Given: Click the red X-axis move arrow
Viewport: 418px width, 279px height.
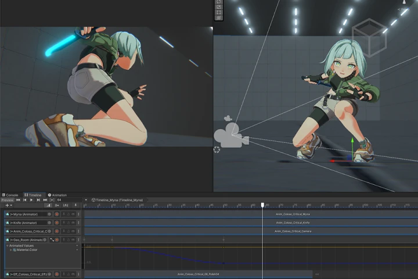Looking at the screenshot, I should 333,161.
